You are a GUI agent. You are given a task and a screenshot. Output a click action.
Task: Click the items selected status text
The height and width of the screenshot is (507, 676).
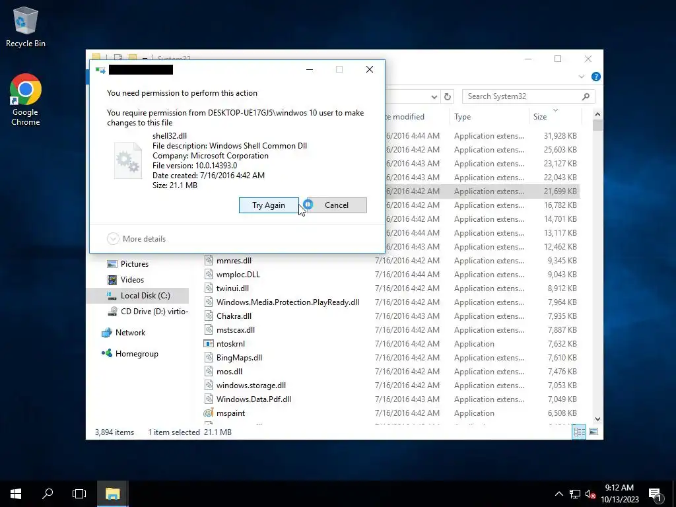(x=189, y=432)
